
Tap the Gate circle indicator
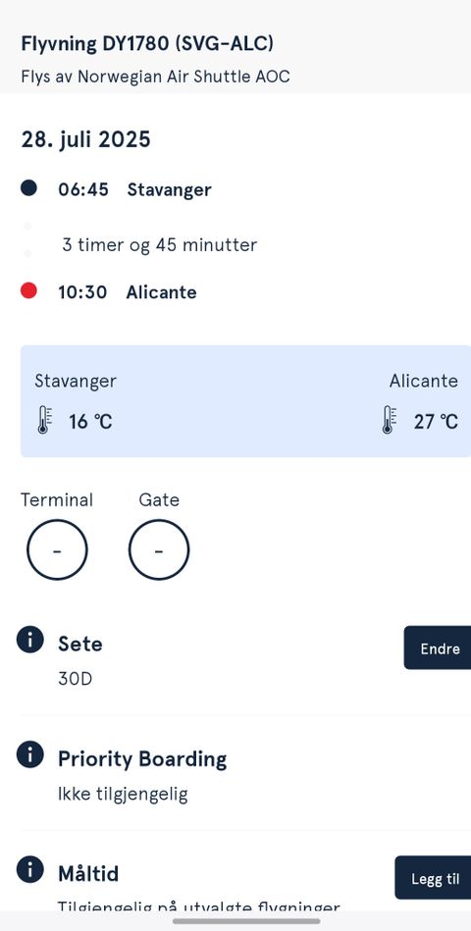point(159,549)
